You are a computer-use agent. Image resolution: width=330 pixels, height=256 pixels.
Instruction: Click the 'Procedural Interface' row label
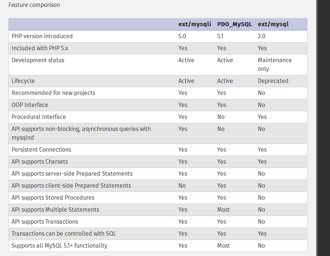pyautogui.click(x=39, y=117)
